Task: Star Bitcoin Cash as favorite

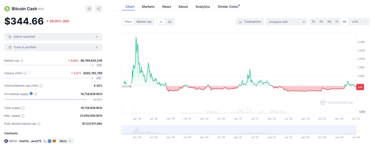Action: 89,9
